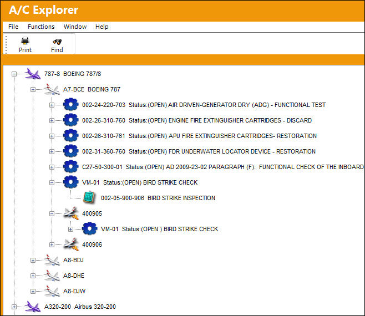Expand the A8-DJW aircraft node
The width and height of the screenshot is (365, 316).
[33, 291]
